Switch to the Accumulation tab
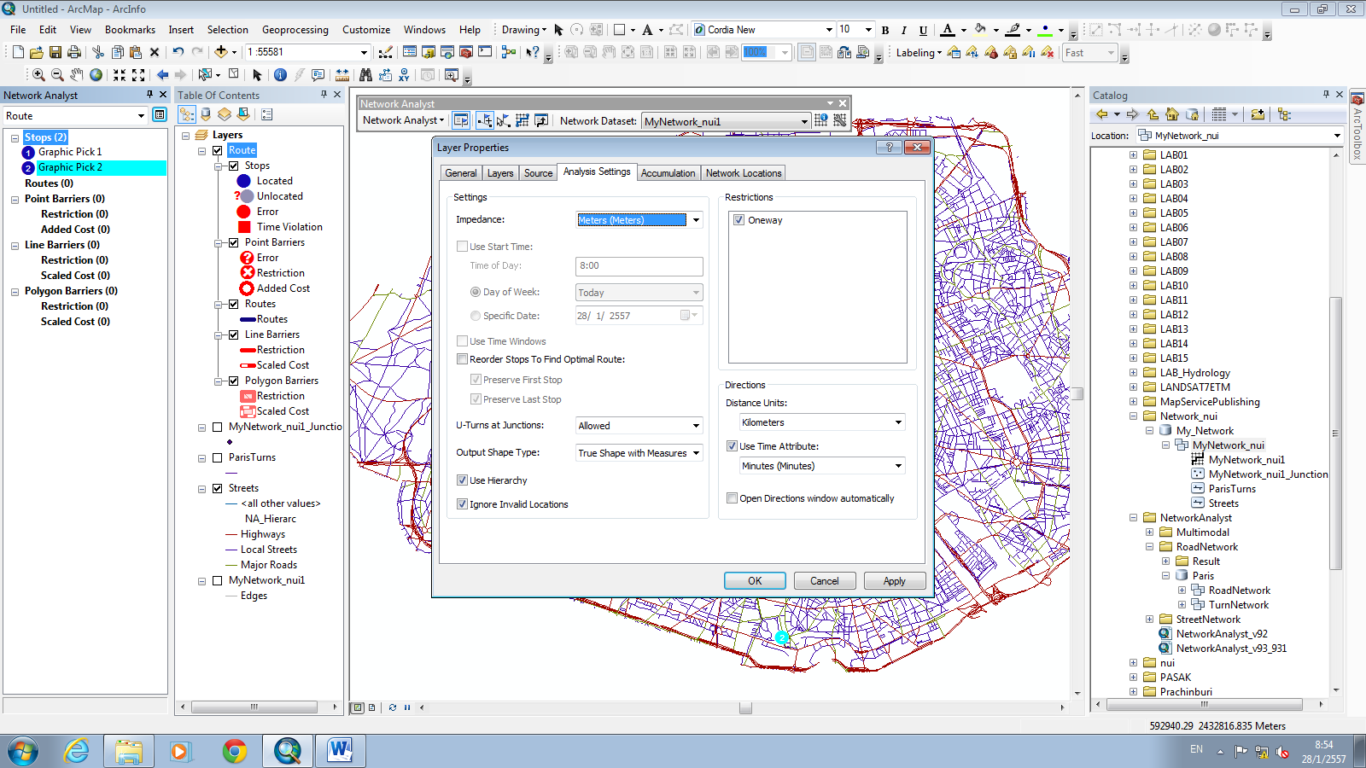The width and height of the screenshot is (1366, 768). tap(668, 173)
